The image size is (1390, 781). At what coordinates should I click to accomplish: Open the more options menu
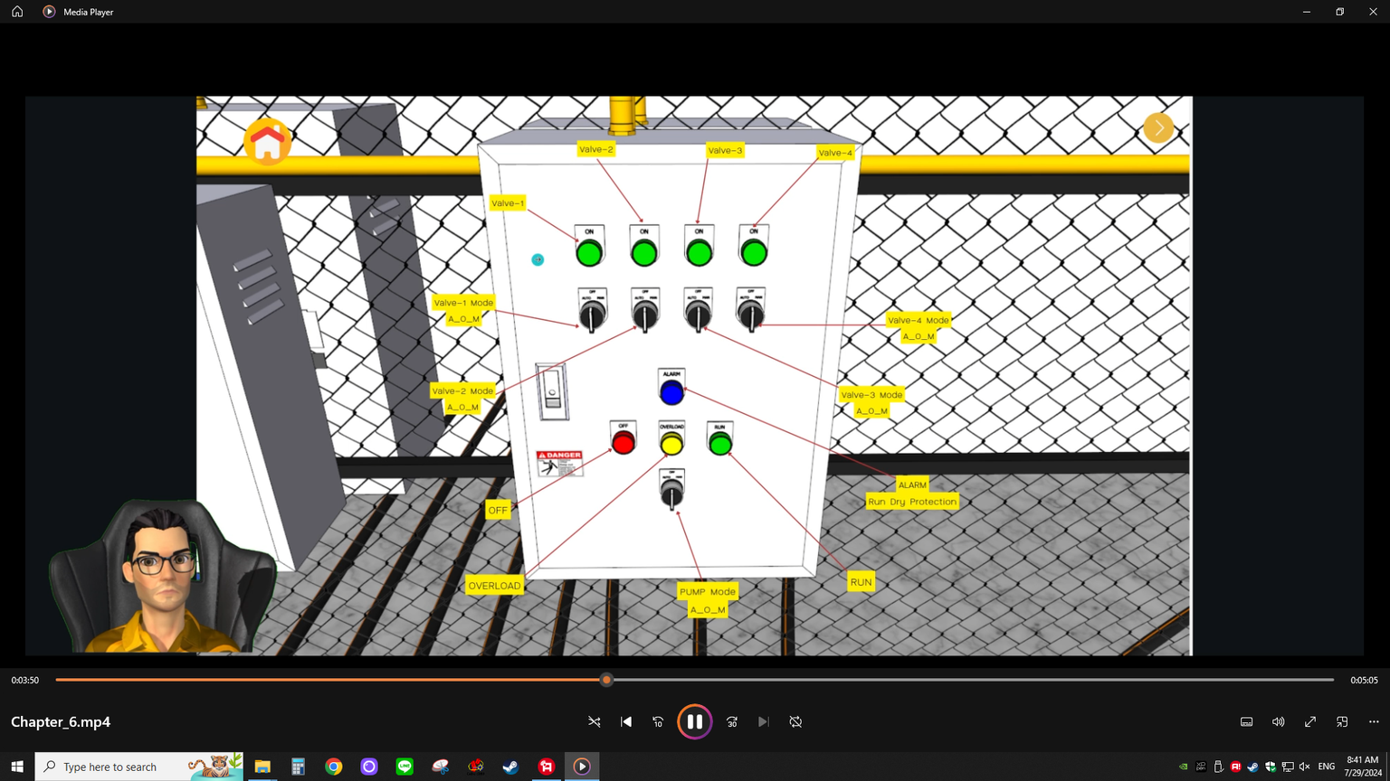coord(1374,721)
